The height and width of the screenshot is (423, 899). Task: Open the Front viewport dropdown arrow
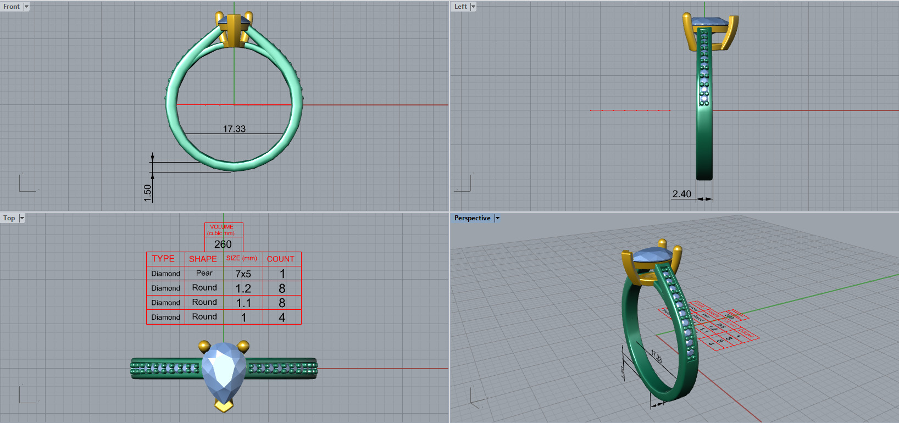click(x=26, y=7)
